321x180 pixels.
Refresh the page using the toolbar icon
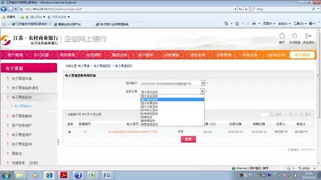click(x=240, y=9)
